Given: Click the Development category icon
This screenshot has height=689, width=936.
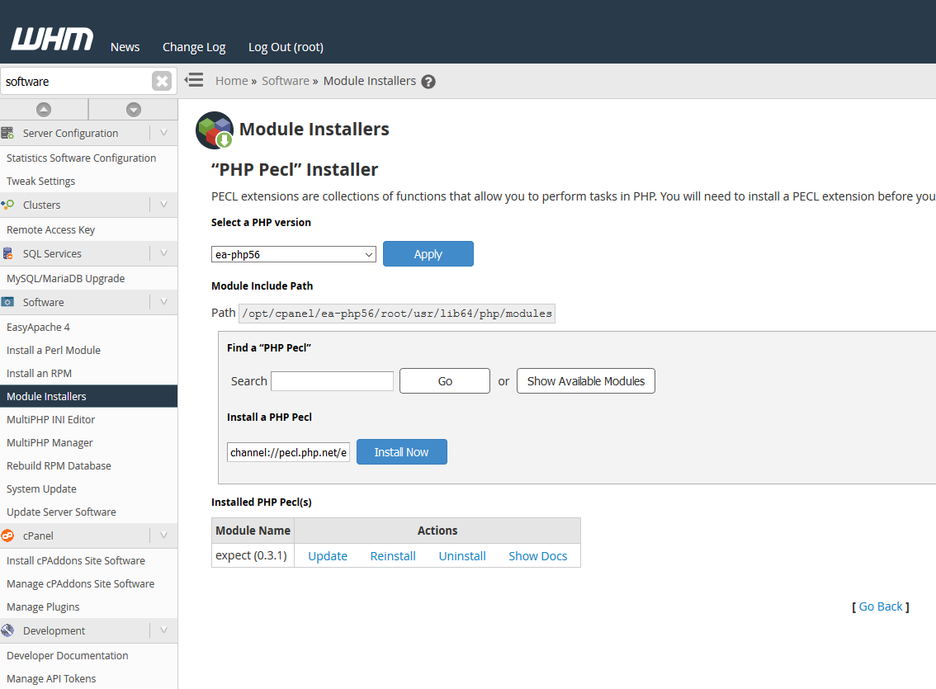Looking at the screenshot, I should [7, 630].
